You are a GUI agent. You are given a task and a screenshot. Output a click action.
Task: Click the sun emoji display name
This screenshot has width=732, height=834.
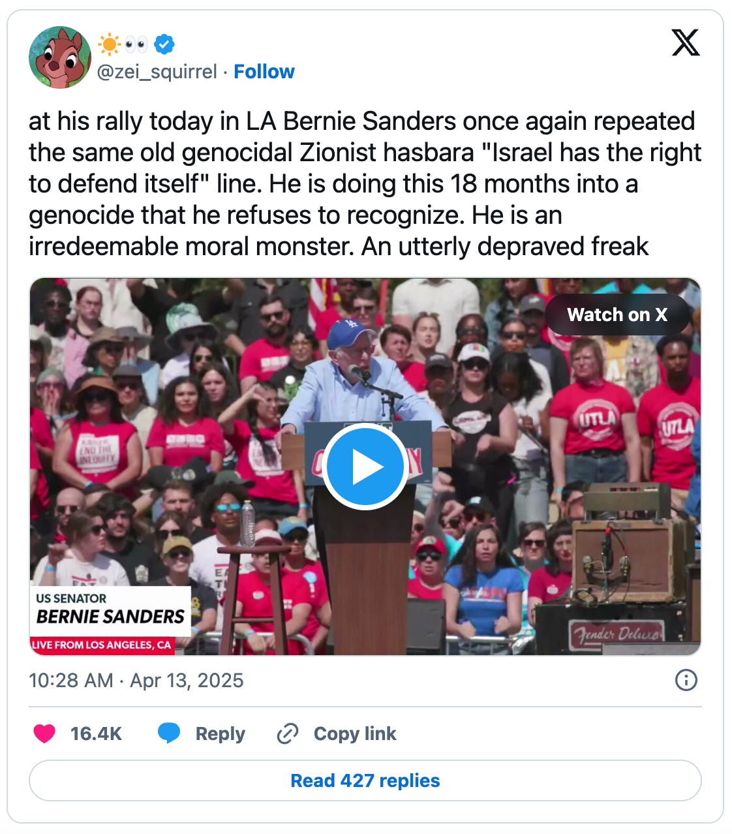click(x=109, y=44)
